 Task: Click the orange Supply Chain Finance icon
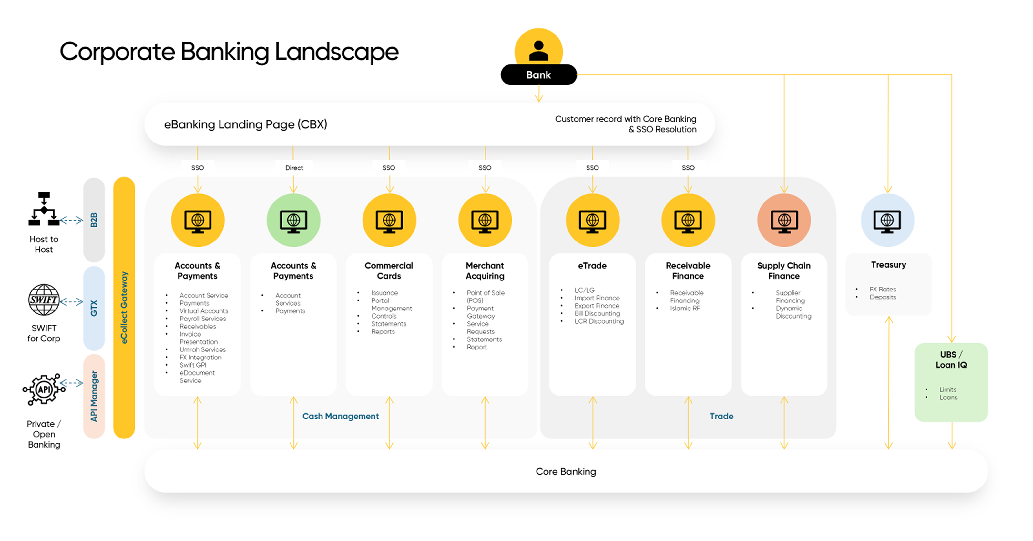click(x=784, y=220)
